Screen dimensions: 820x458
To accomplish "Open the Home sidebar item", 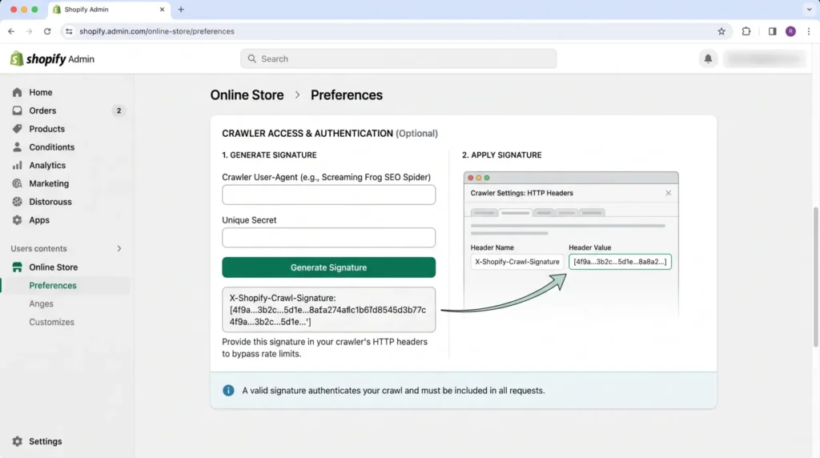I will pos(40,92).
